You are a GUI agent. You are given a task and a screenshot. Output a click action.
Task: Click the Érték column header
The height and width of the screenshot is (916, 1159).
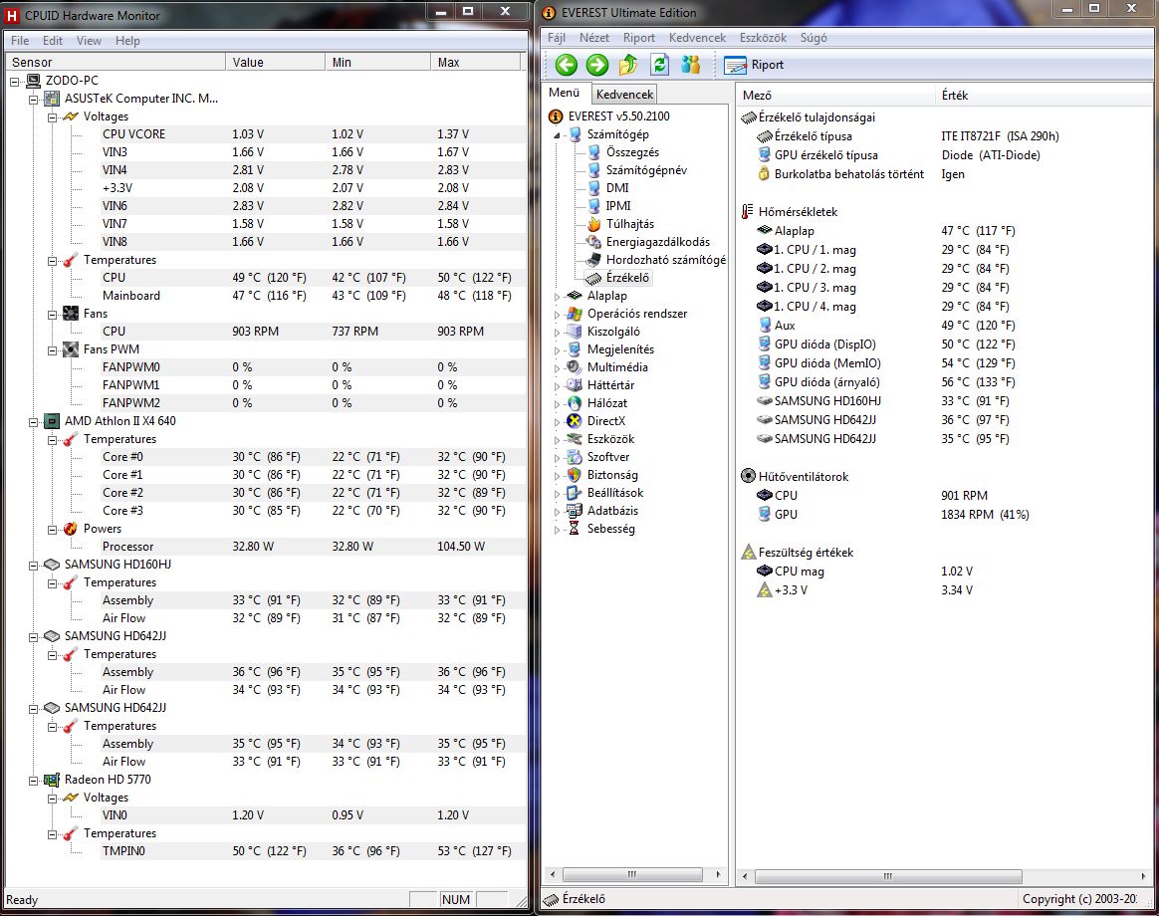click(x=1043, y=96)
